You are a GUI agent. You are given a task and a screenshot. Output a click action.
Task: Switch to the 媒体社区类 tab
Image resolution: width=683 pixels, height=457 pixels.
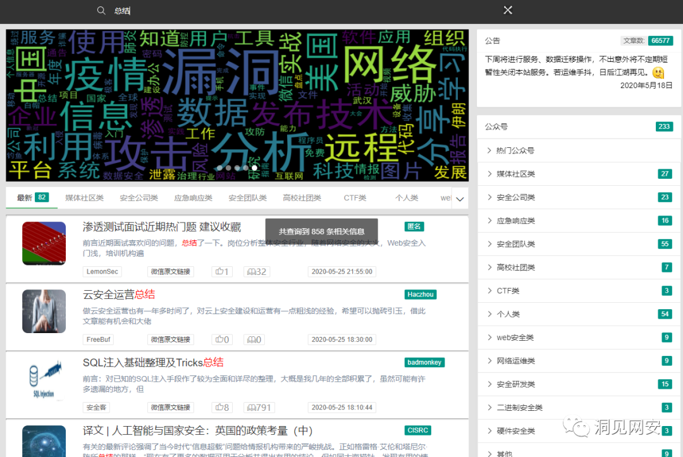coord(85,198)
